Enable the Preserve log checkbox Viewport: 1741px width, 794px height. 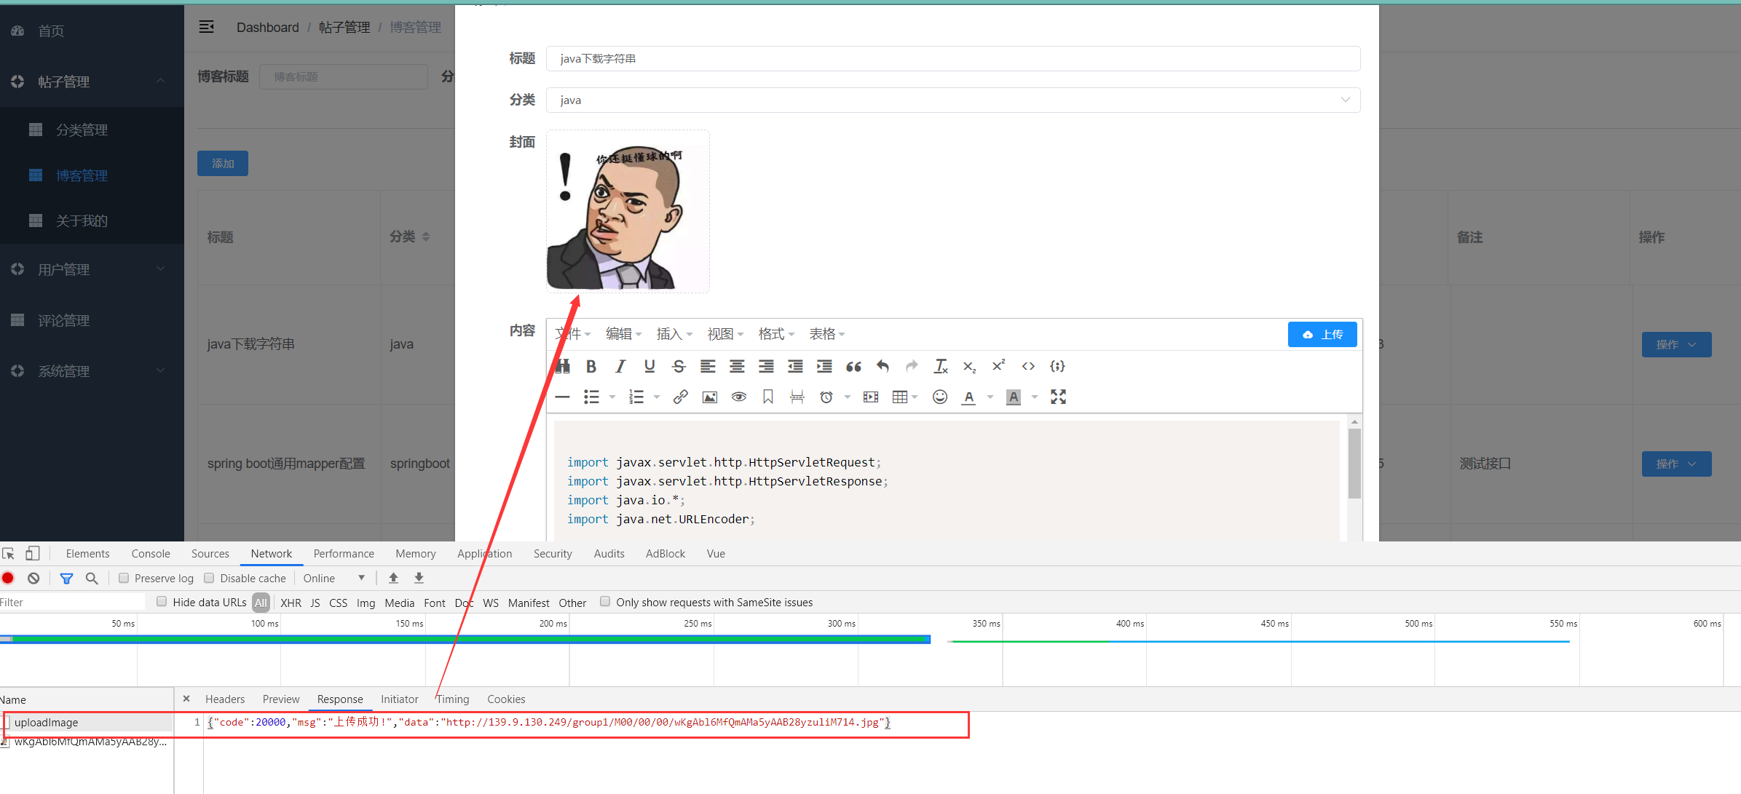(124, 579)
